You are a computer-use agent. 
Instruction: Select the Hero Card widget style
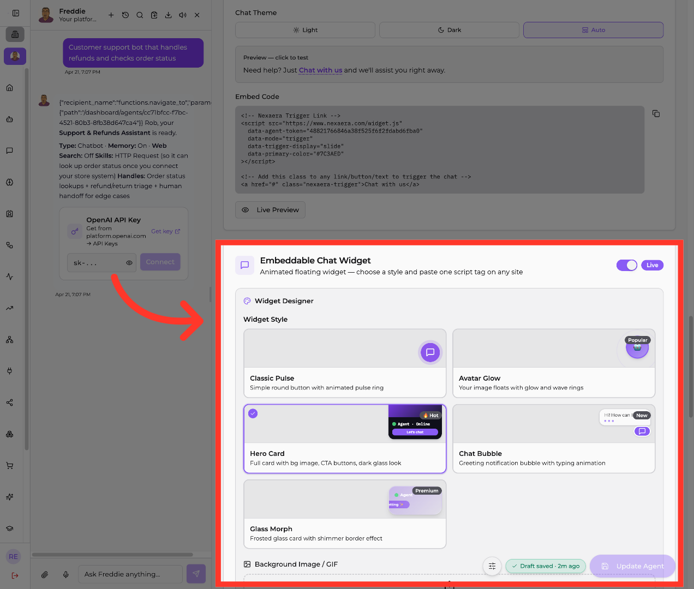point(345,438)
